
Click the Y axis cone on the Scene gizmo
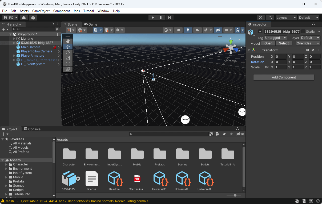(x=231, y=42)
